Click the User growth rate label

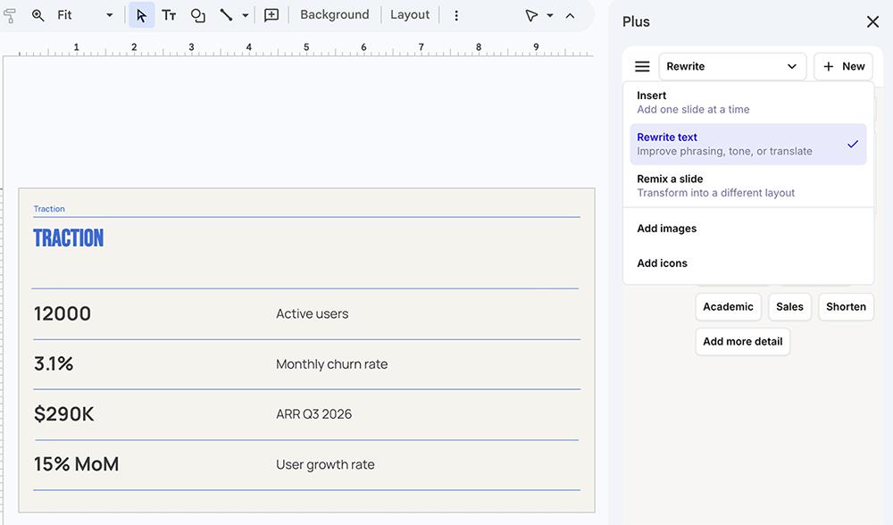pos(325,464)
